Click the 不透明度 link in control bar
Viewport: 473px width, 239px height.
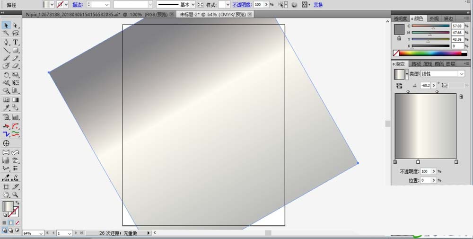[x=242, y=5]
